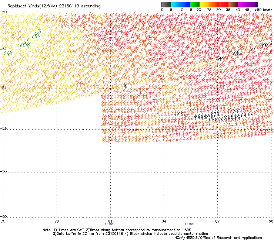Image resolution: width=274 pixels, height=240 pixels.
Task: Click the 87 longitude axis label
Action: 217,221
